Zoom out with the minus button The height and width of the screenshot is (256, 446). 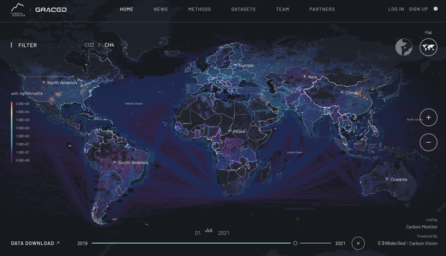click(429, 142)
